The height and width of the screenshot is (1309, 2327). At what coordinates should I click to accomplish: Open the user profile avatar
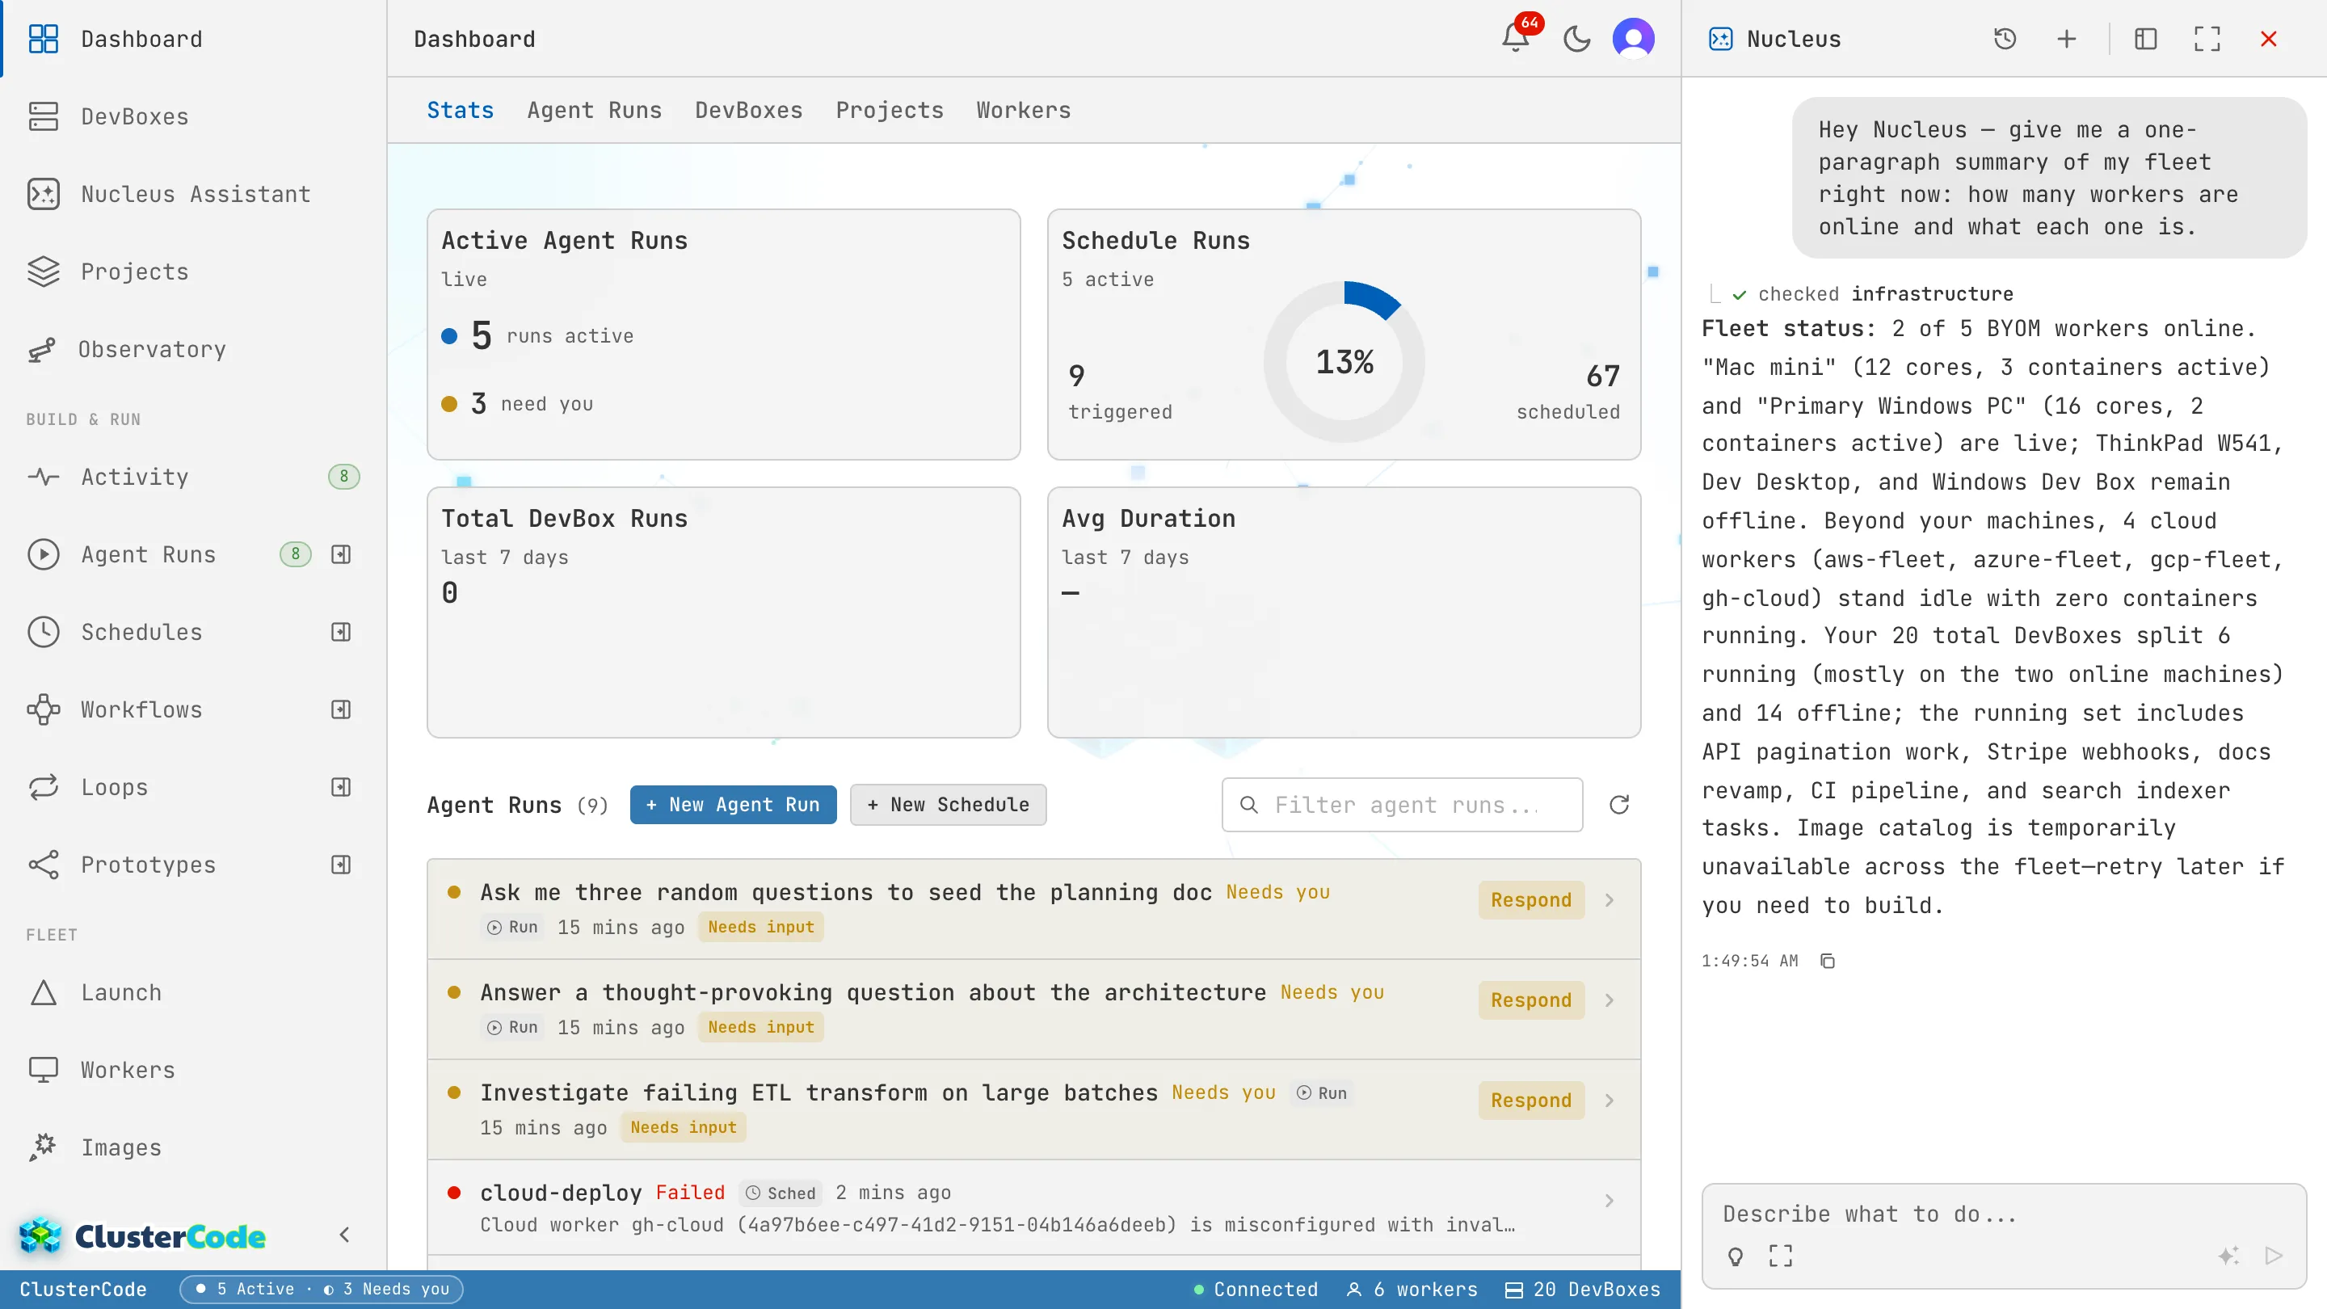click(x=1633, y=39)
